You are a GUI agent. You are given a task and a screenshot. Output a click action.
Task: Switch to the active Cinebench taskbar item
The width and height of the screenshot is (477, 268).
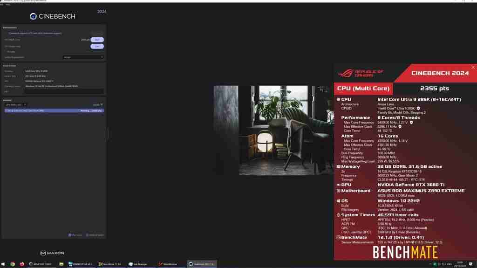coord(202,264)
